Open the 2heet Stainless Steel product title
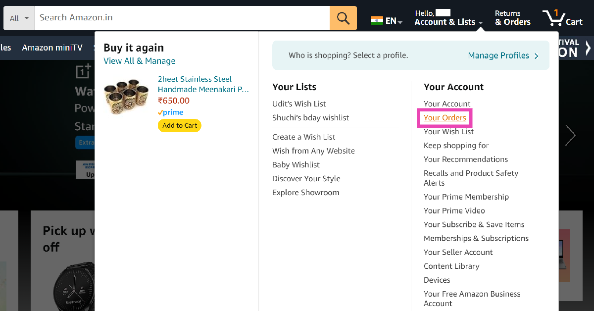Image resolution: width=594 pixels, height=311 pixels. pos(203,84)
